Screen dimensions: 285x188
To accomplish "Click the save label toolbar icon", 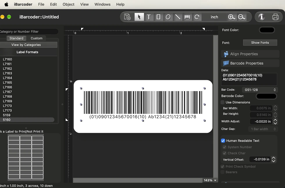I will pyautogui.click(x=127, y=17).
